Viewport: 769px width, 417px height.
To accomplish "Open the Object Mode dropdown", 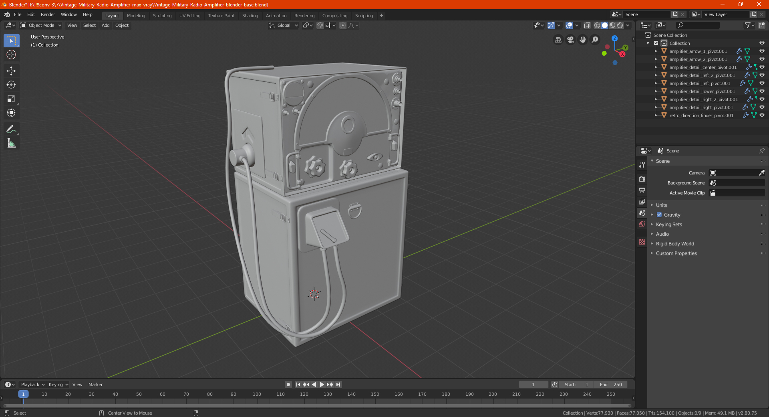I will click(x=41, y=25).
